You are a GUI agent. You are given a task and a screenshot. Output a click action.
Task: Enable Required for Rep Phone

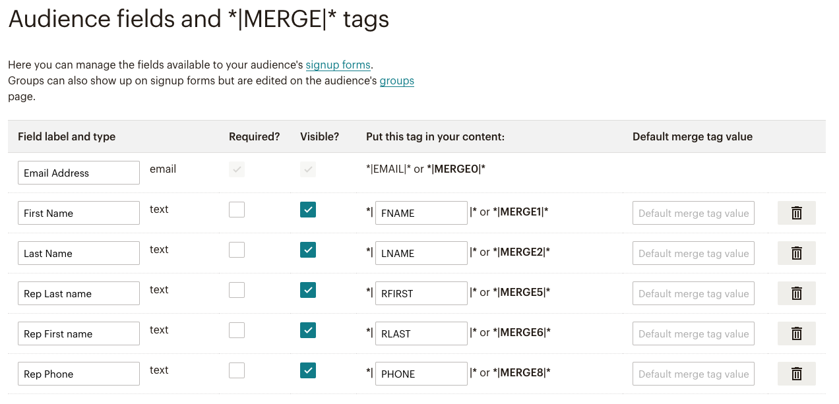click(237, 370)
